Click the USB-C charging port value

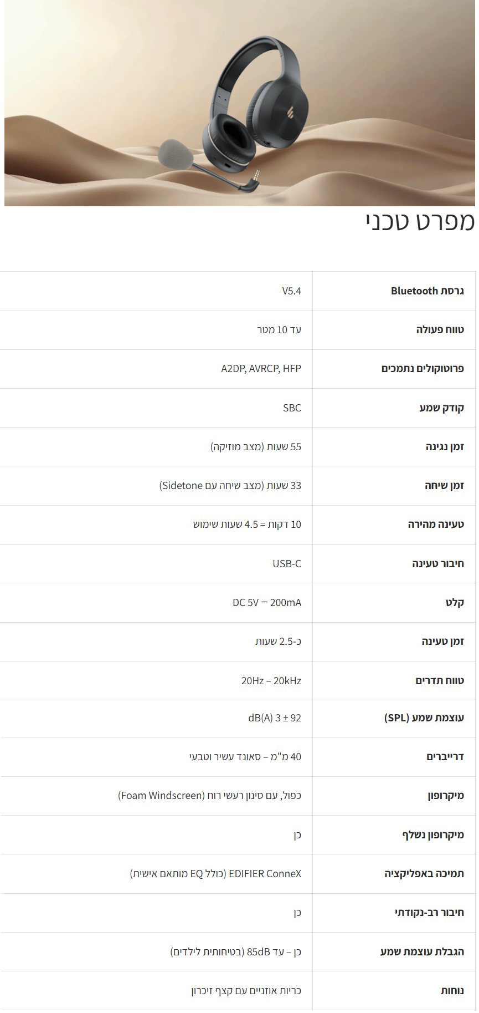click(287, 564)
